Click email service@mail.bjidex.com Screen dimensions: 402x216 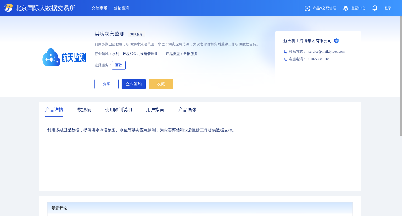point(326,52)
